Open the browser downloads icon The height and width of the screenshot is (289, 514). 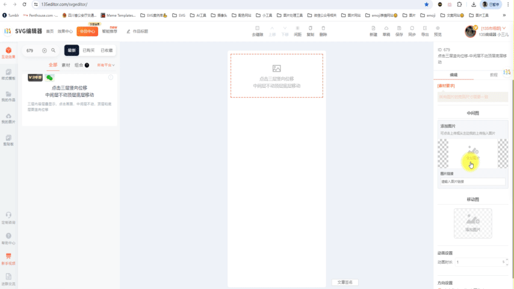pos(473,4)
